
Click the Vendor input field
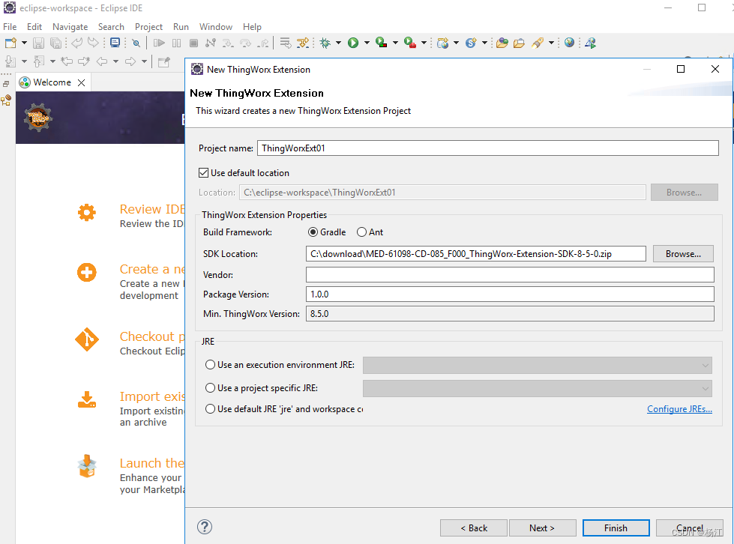(510, 274)
